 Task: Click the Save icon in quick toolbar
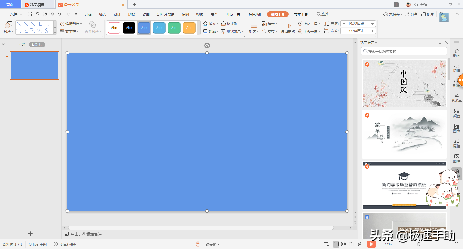[30, 14]
